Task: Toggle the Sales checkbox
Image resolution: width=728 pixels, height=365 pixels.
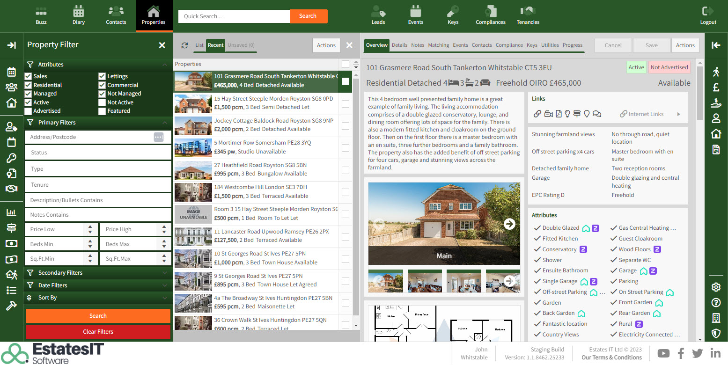Action: coord(28,76)
